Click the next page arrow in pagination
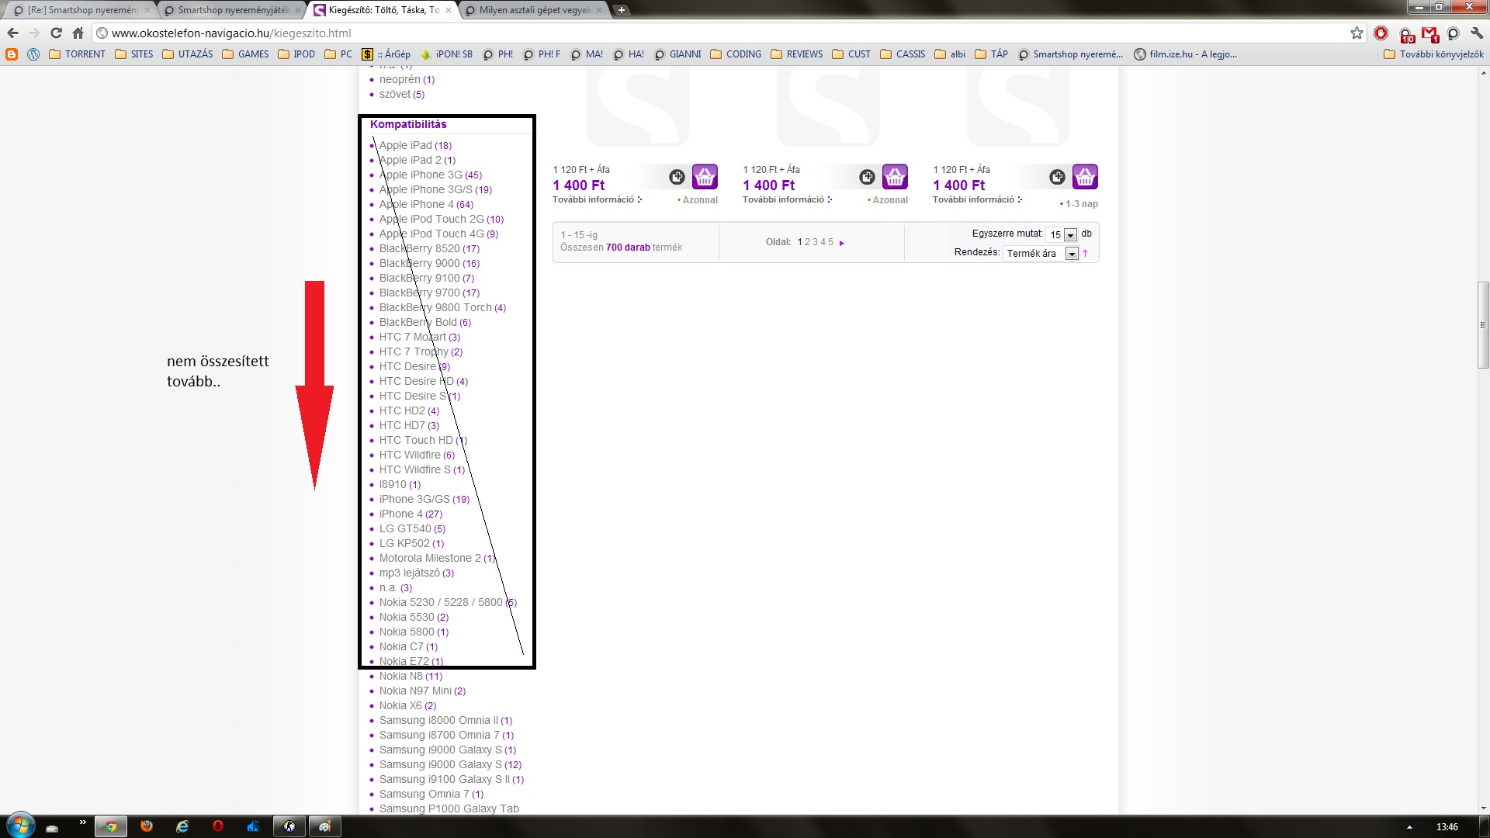This screenshot has width=1490, height=838. click(842, 243)
